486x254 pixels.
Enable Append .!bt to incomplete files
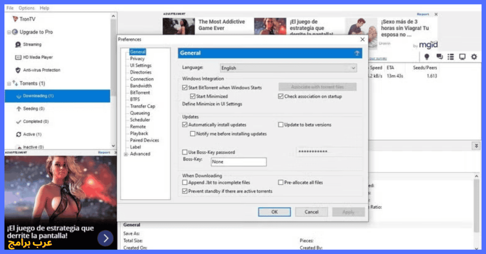[x=185, y=183]
